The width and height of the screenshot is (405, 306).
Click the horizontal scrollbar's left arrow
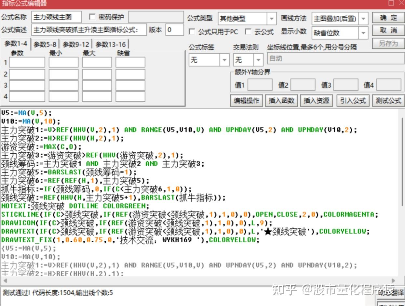click(x=5, y=281)
